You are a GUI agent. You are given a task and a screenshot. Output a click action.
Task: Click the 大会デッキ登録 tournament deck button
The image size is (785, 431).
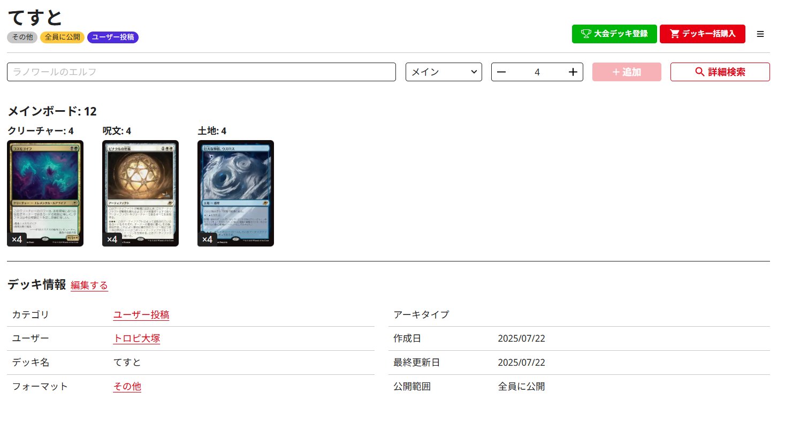click(x=614, y=34)
